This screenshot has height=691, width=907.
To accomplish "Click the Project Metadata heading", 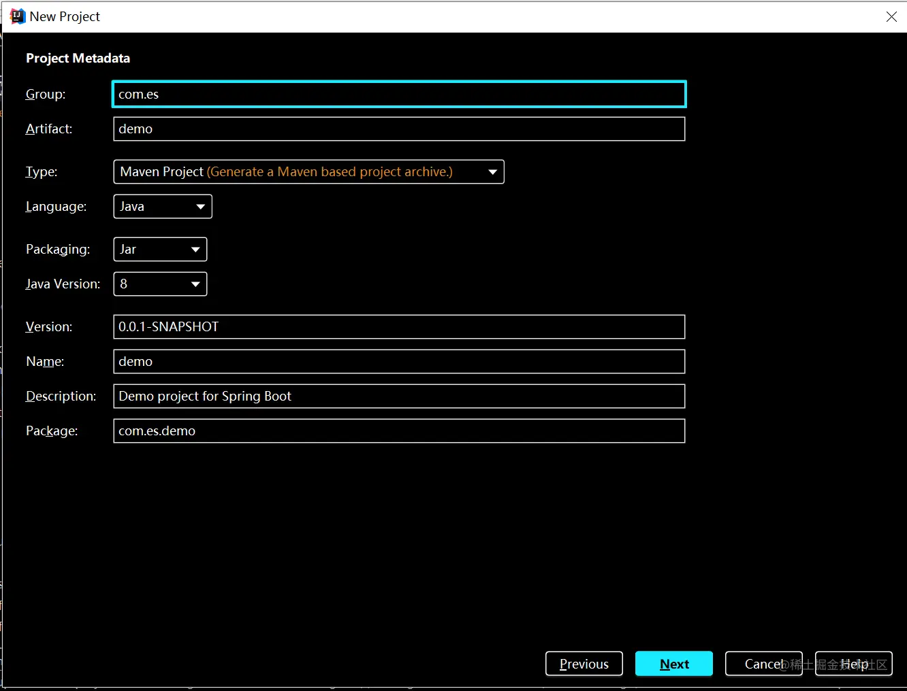I will 78,58.
